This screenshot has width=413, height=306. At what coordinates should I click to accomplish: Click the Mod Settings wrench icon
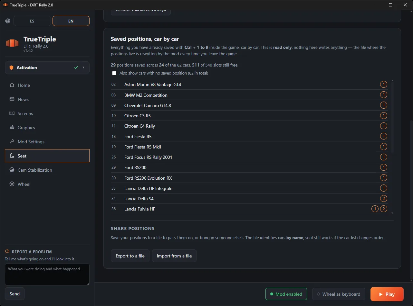pos(12,142)
